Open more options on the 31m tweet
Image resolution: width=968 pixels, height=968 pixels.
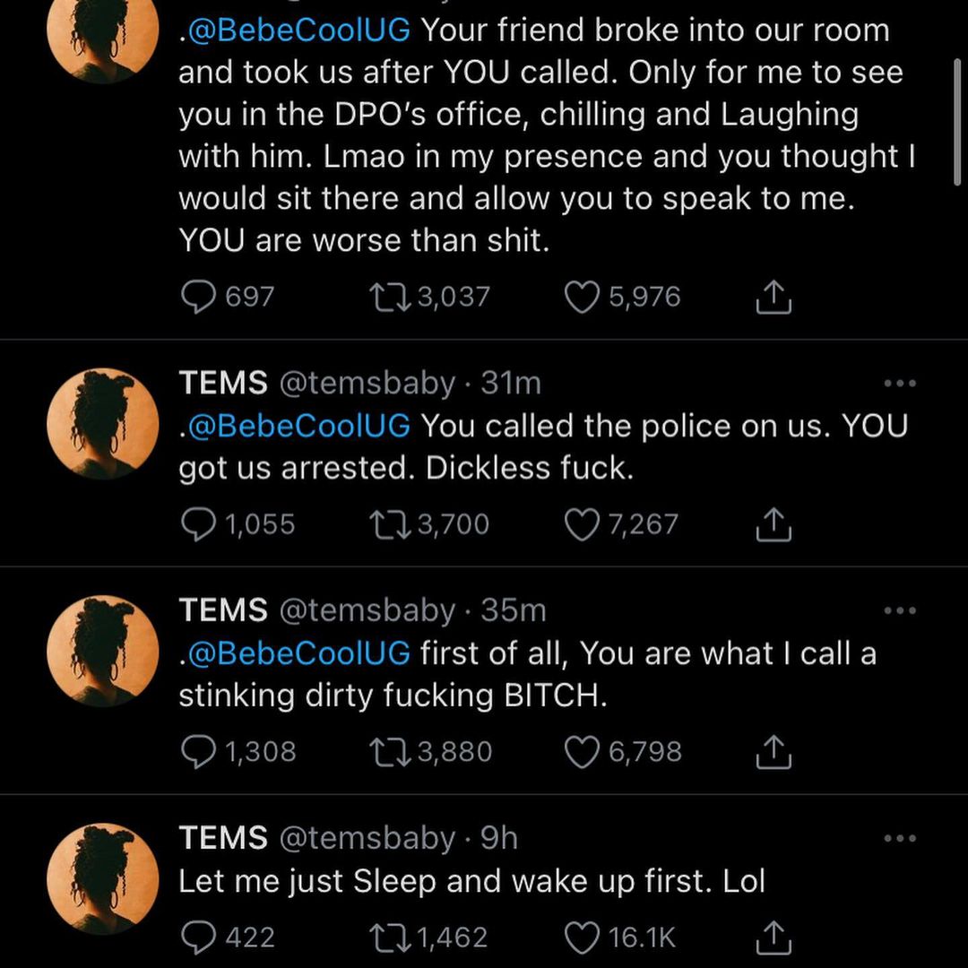coord(899,384)
